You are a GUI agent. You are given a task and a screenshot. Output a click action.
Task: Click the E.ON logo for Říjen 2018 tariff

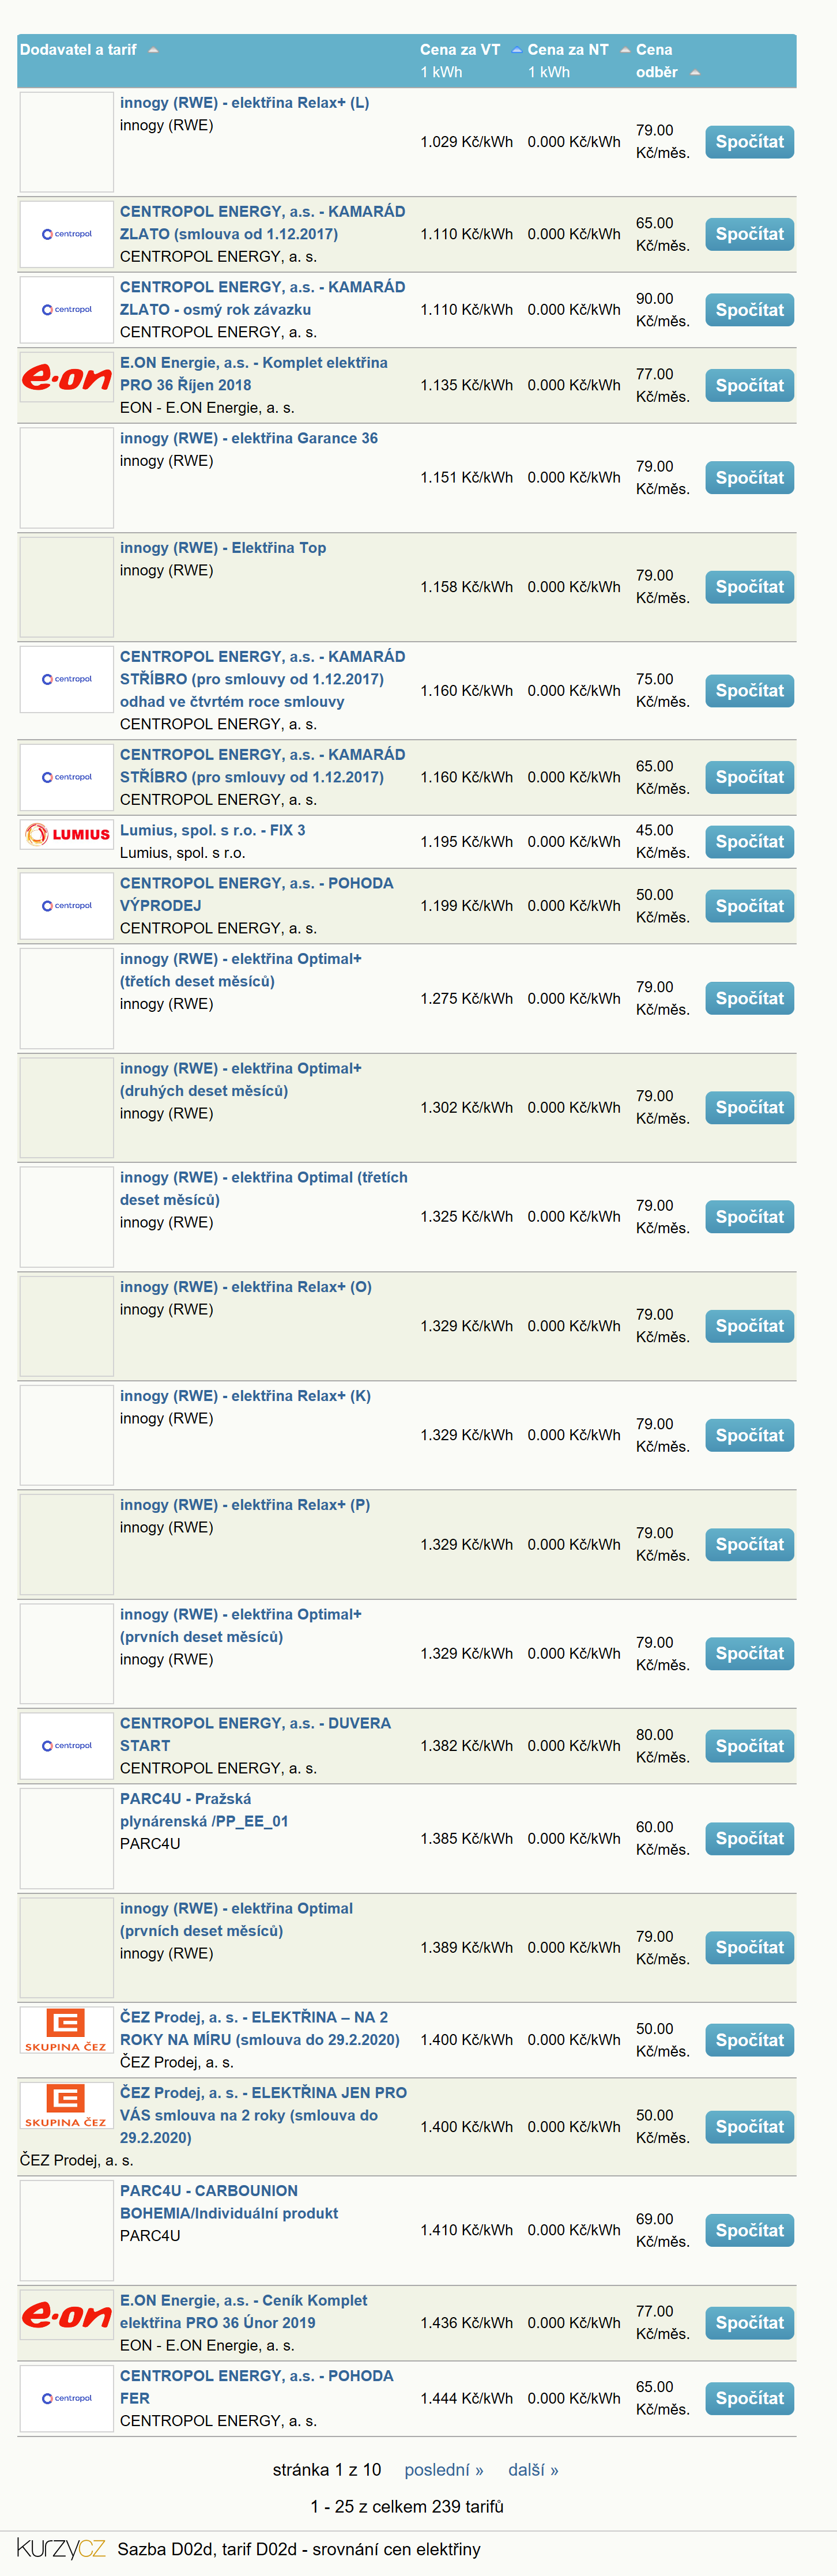(66, 377)
